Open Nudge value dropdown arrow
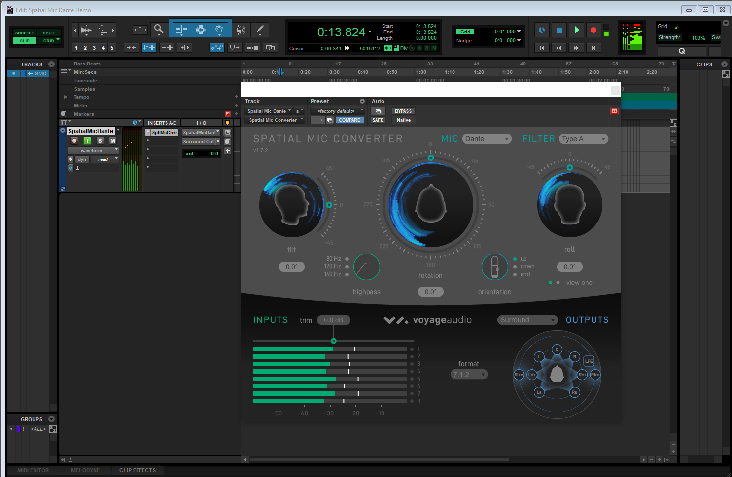Screen dimensions: 732x477 [x=519, y=40]
